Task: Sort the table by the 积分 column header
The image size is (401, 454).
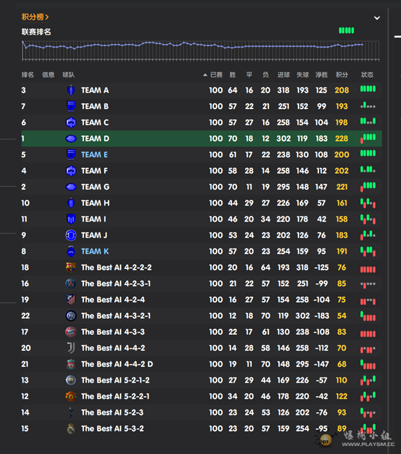Action: [342, 75]
